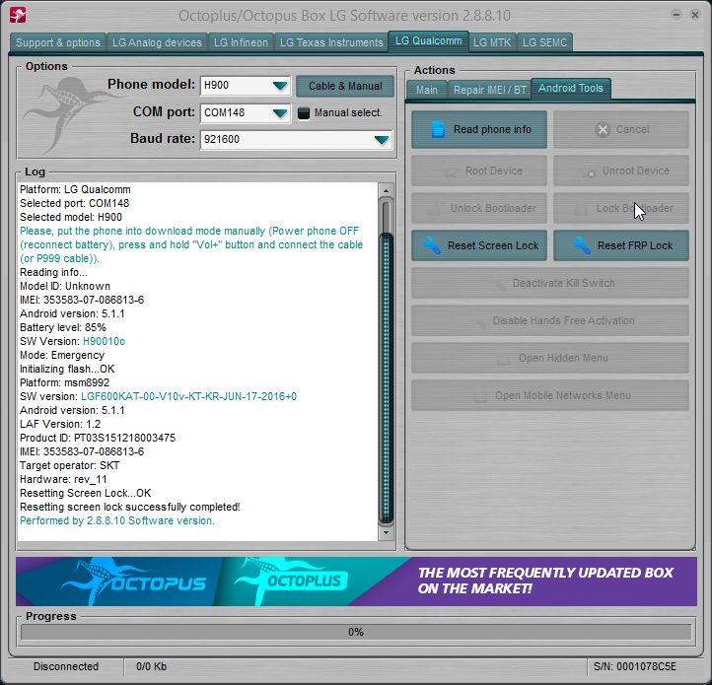Viewport: 712px width, 685px height.
Task: Close the Octoplus window
Action: [695, 15]
